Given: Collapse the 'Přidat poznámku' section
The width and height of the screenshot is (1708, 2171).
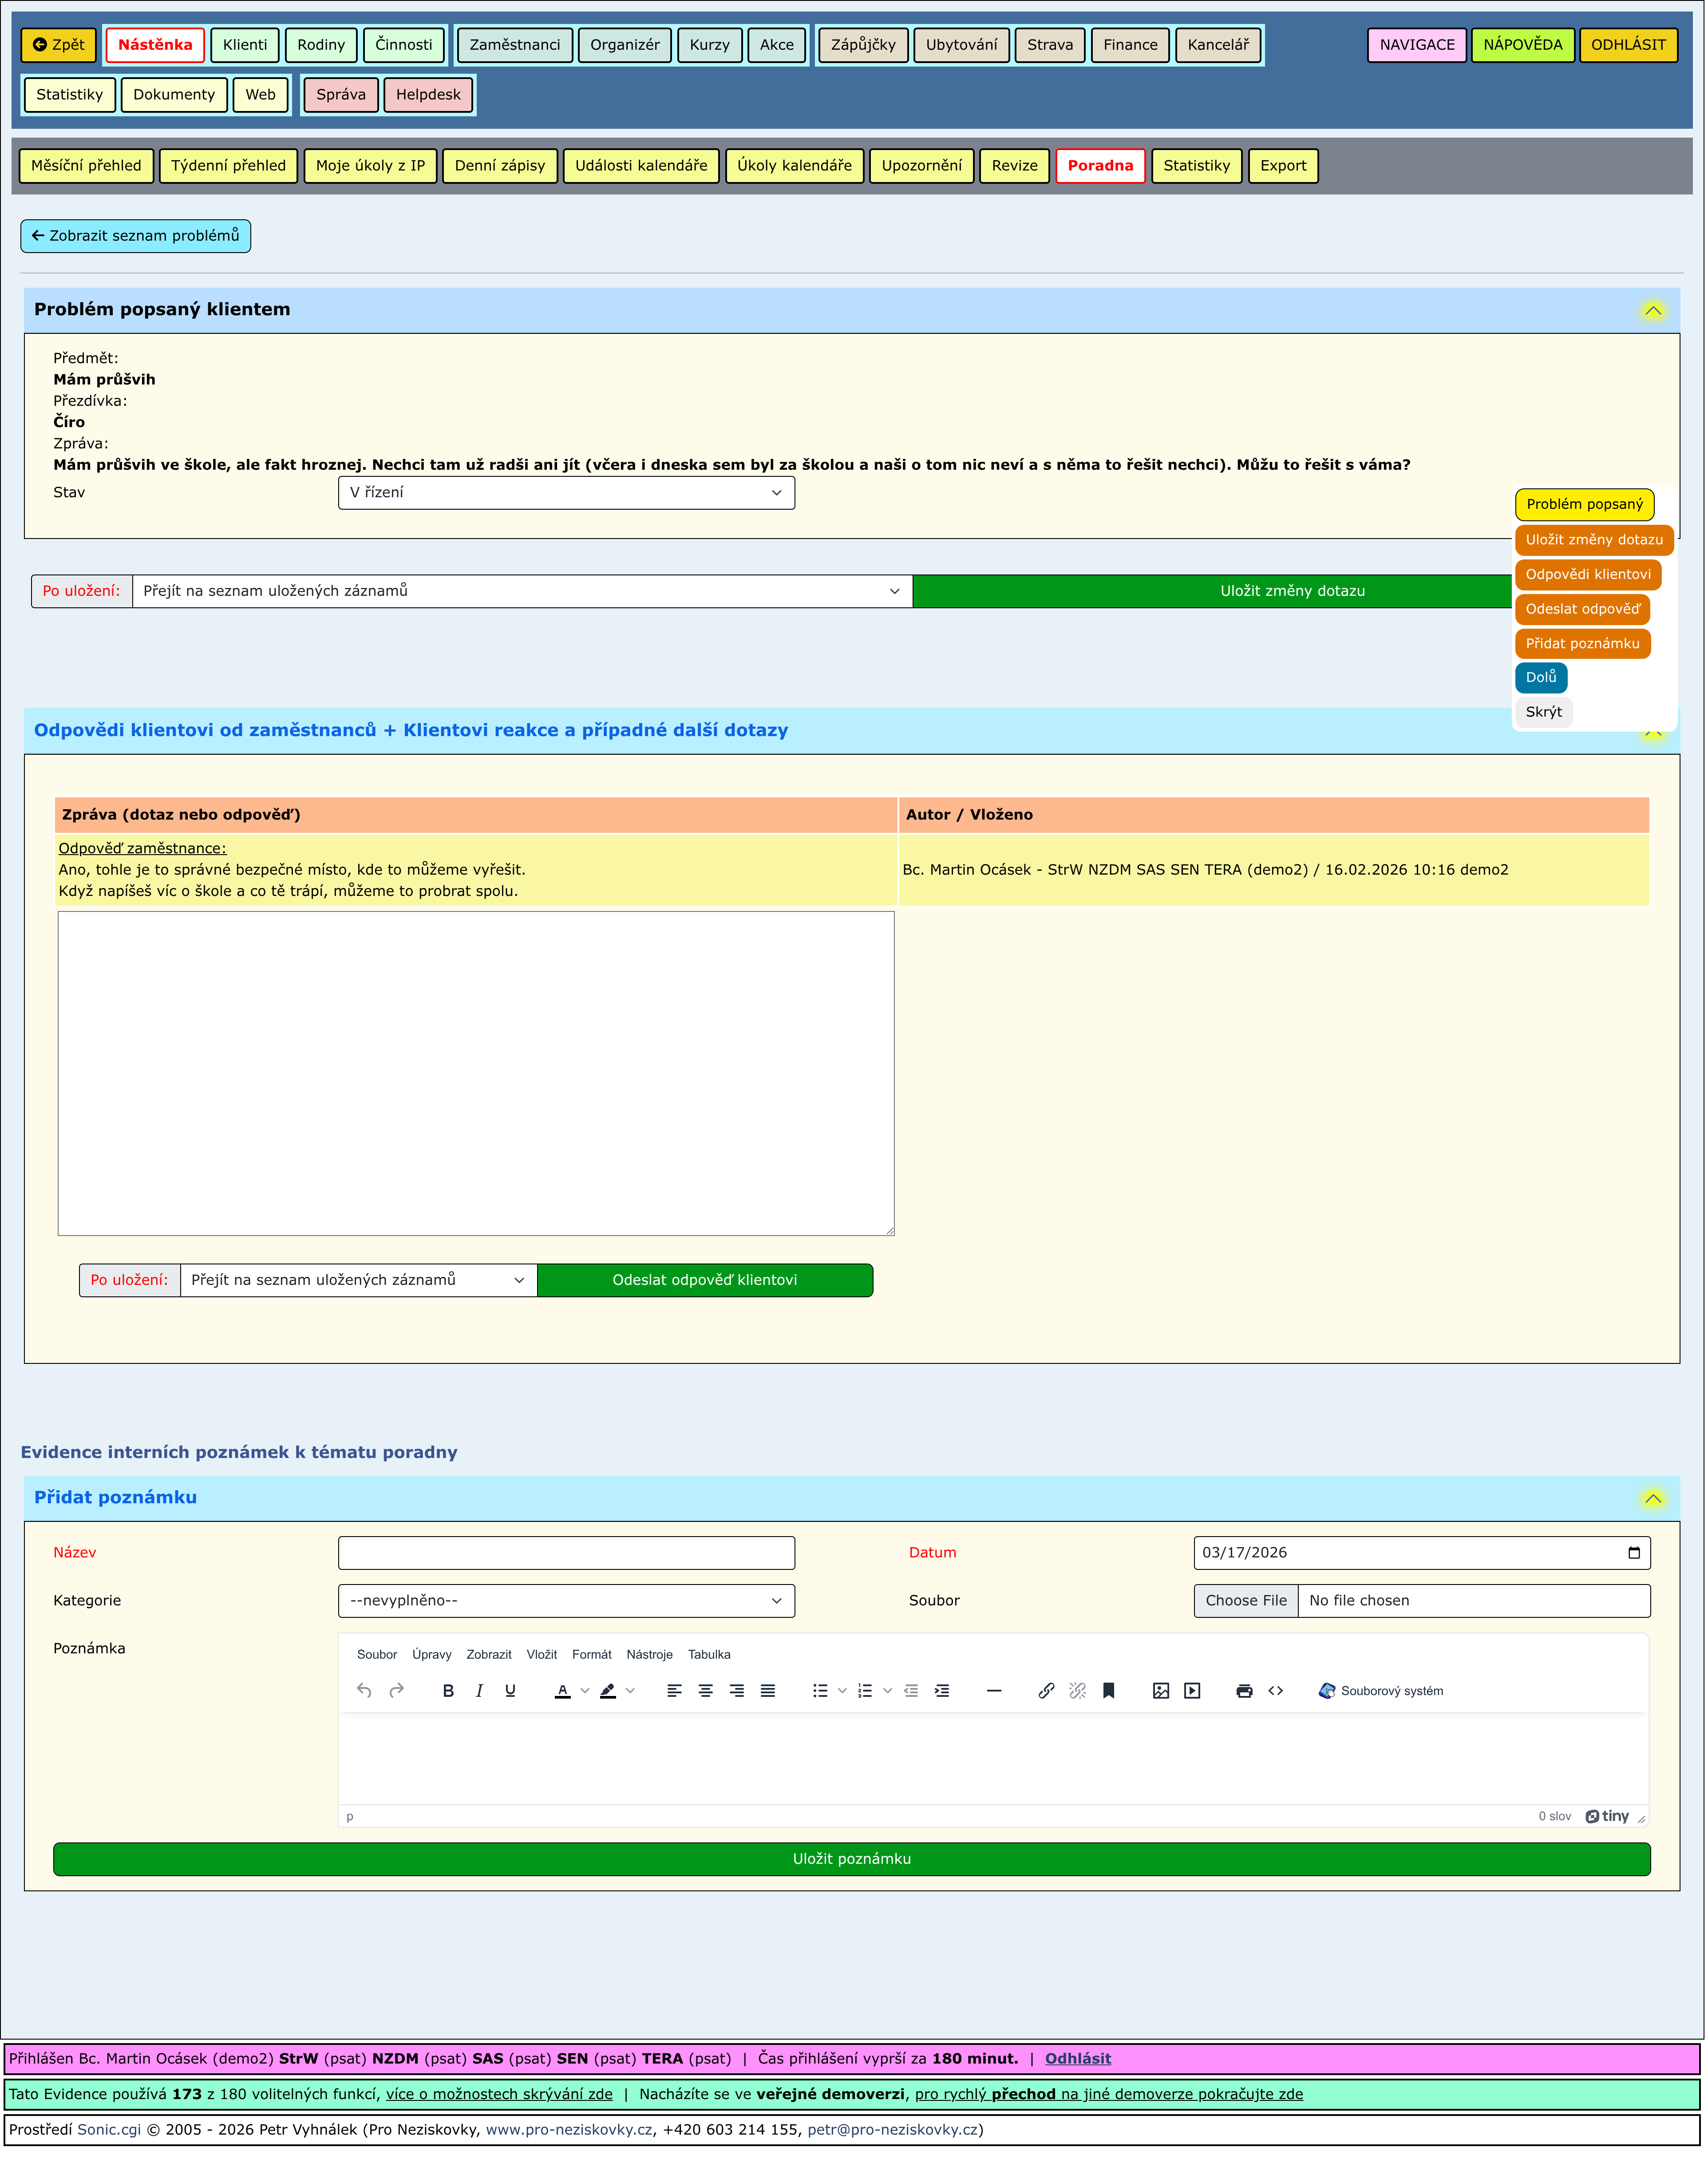Looking at the screenshot, I should click(x=1653, y=1498).
